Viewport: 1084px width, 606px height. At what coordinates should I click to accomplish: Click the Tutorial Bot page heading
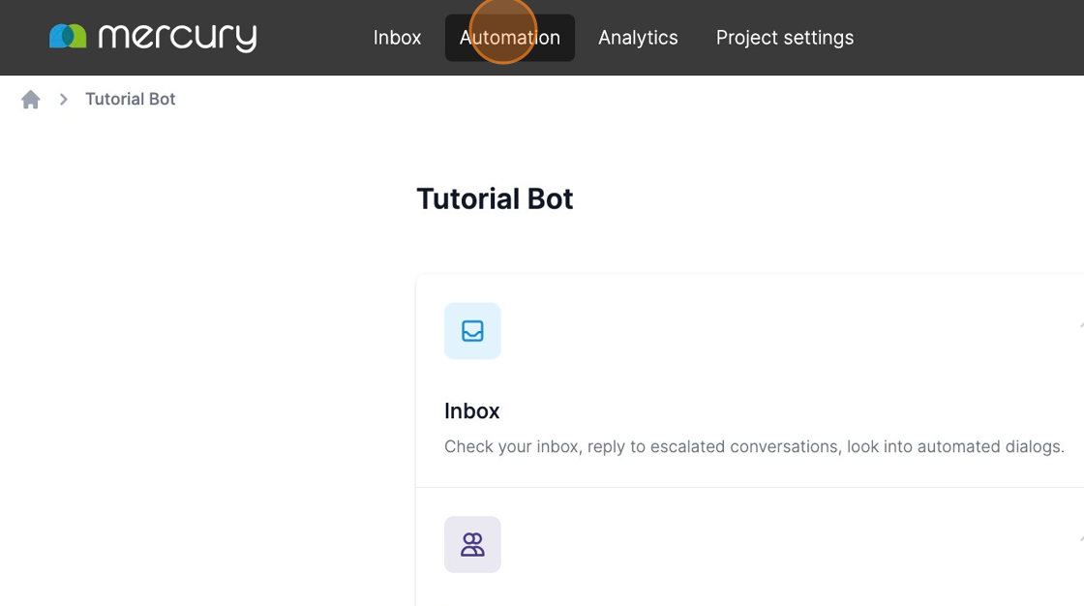495,199
